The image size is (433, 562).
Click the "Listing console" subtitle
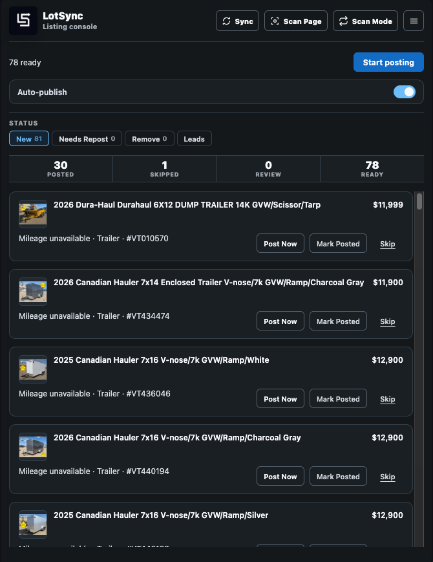point(70,27)
